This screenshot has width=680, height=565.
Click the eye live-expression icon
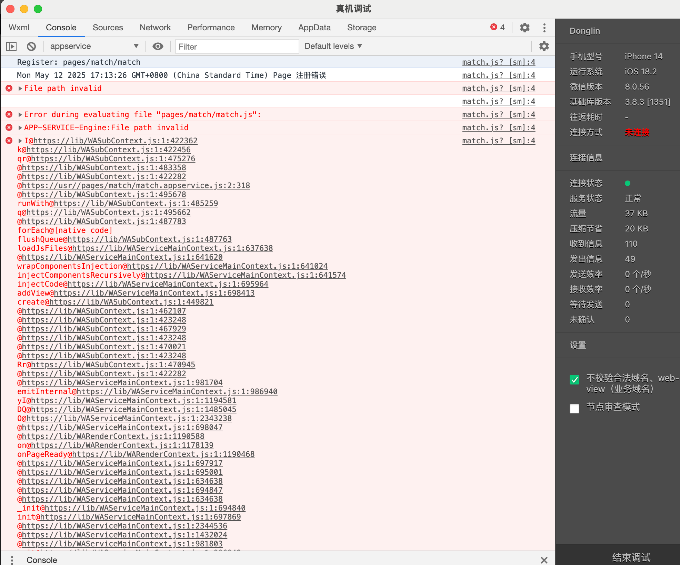[x=158, y=46]
